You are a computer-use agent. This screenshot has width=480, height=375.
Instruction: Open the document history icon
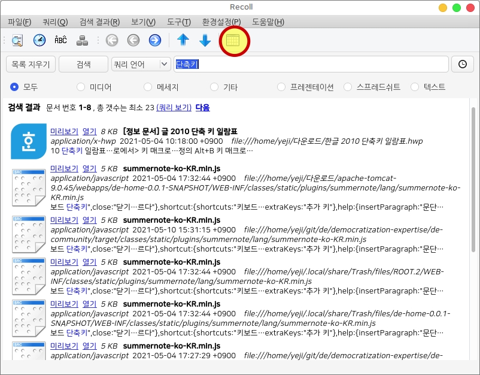[39, 41]
